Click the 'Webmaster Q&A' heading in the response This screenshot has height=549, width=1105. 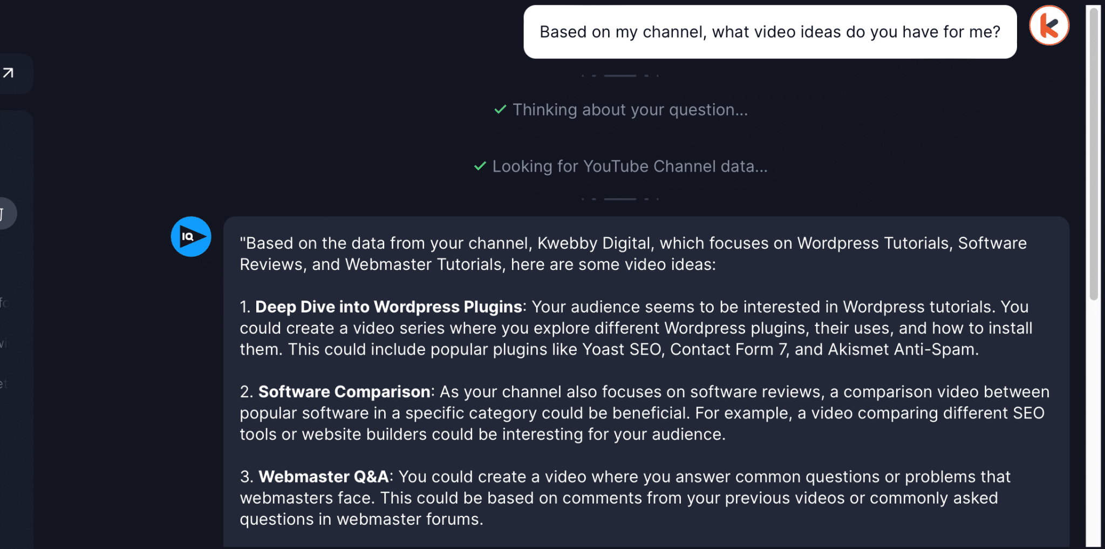(x=323, y=476)
